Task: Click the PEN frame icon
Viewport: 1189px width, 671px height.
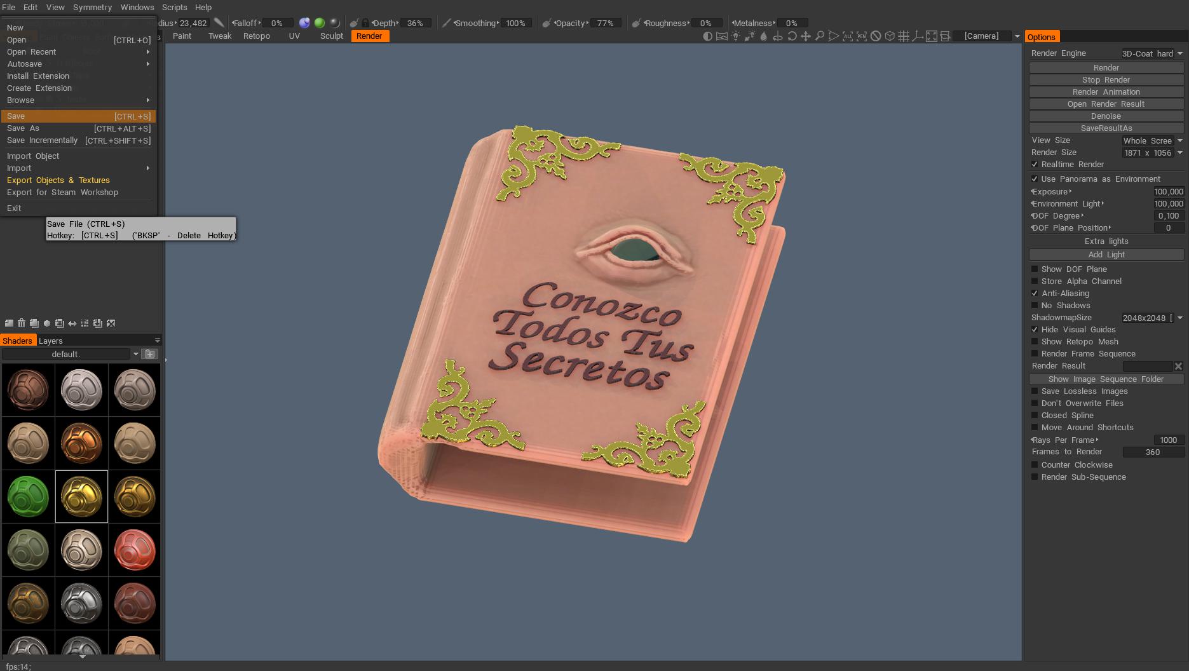Action: [861, 36]
